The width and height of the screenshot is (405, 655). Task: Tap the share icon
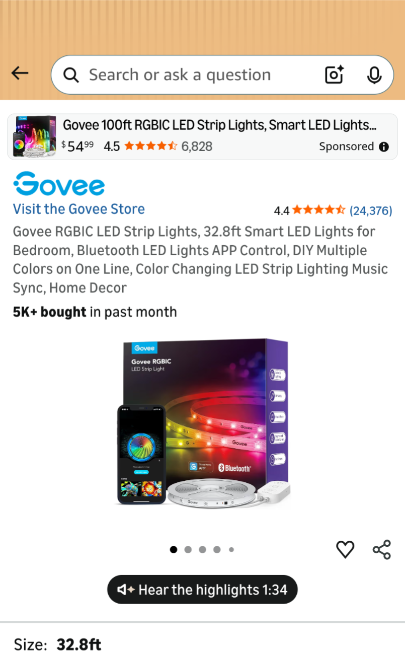point(382,549)
